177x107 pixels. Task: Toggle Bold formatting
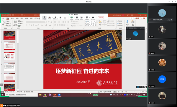(27, 25)
